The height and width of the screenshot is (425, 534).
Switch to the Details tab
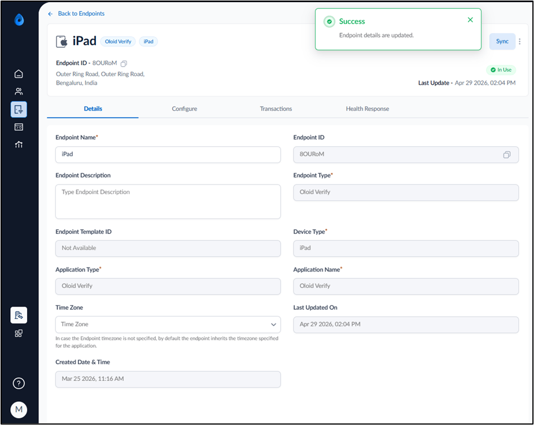[93, 108]
